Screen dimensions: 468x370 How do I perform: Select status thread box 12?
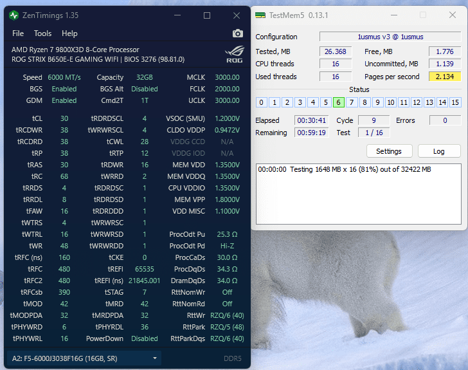click(x=417, y=102)
